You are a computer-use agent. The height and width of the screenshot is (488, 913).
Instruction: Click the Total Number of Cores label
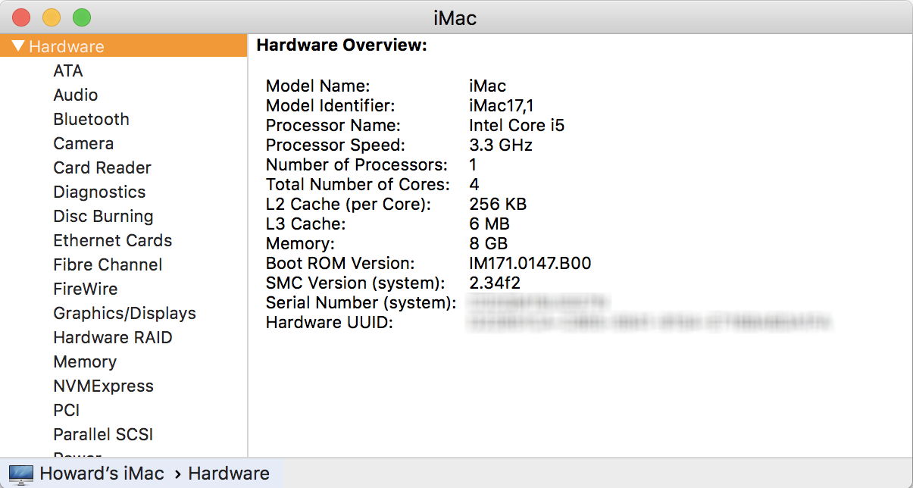click(358, 184)
